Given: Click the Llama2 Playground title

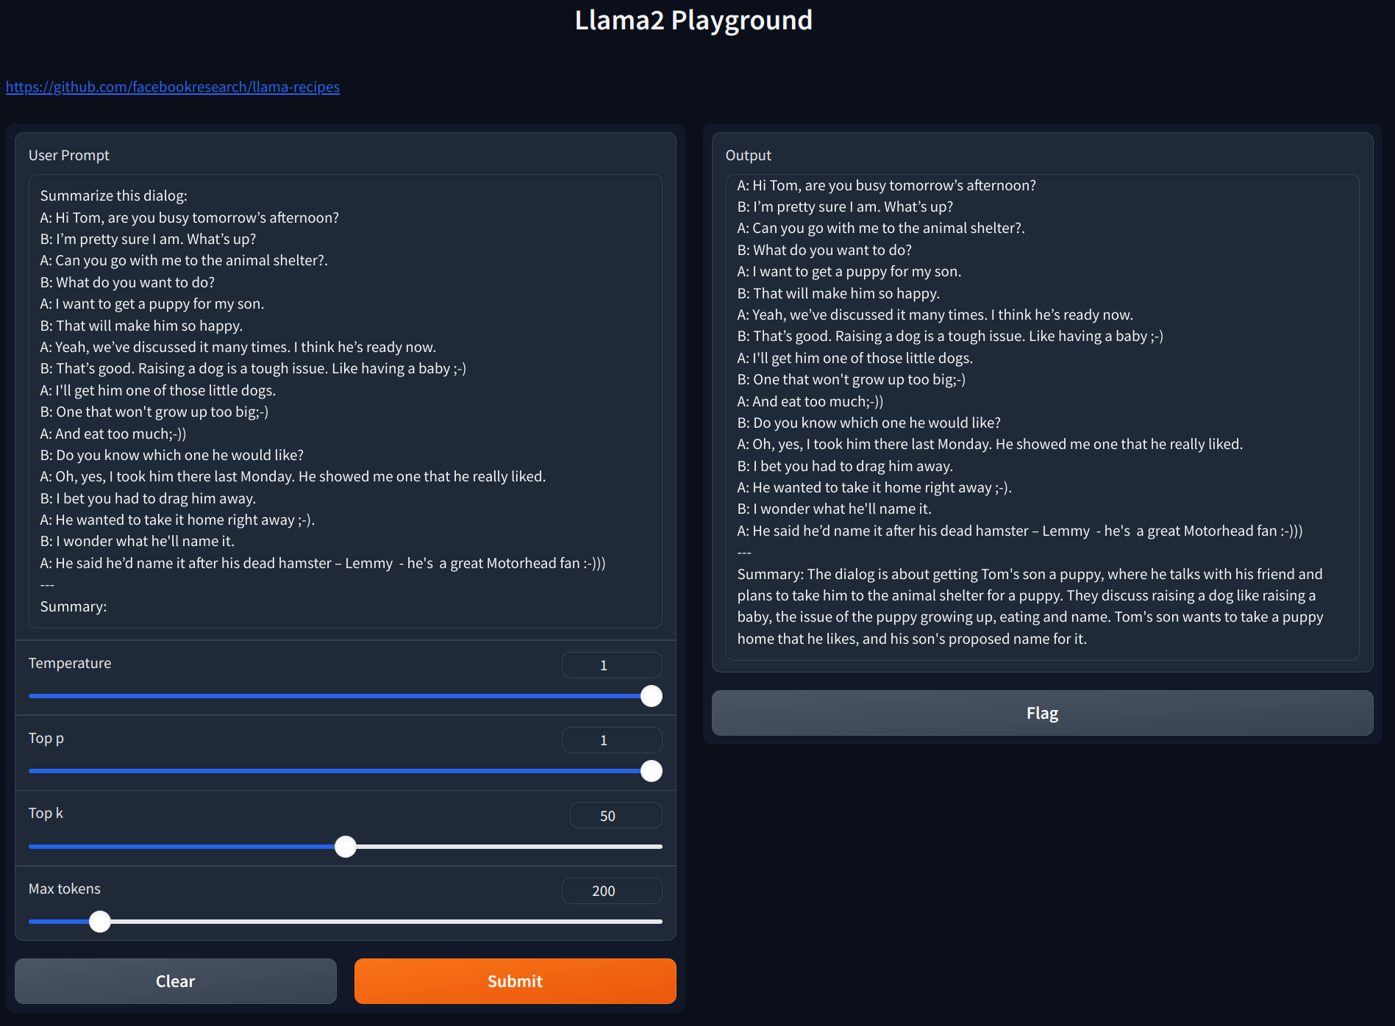Looking at the screenshot, I should 693,21.
